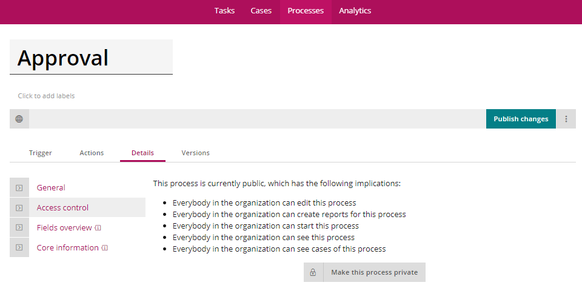Viewport: 582px width, 288px height.
Task: Click the arrow icon next to Access control
Action: 19,208
